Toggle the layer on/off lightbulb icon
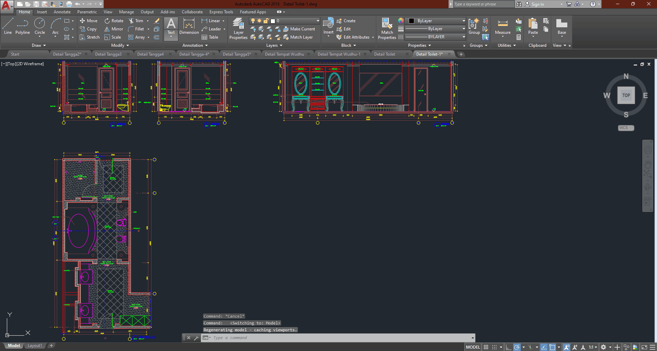This screenshot has height=351, width=657. pyautogui.click(x=253, y=21)
